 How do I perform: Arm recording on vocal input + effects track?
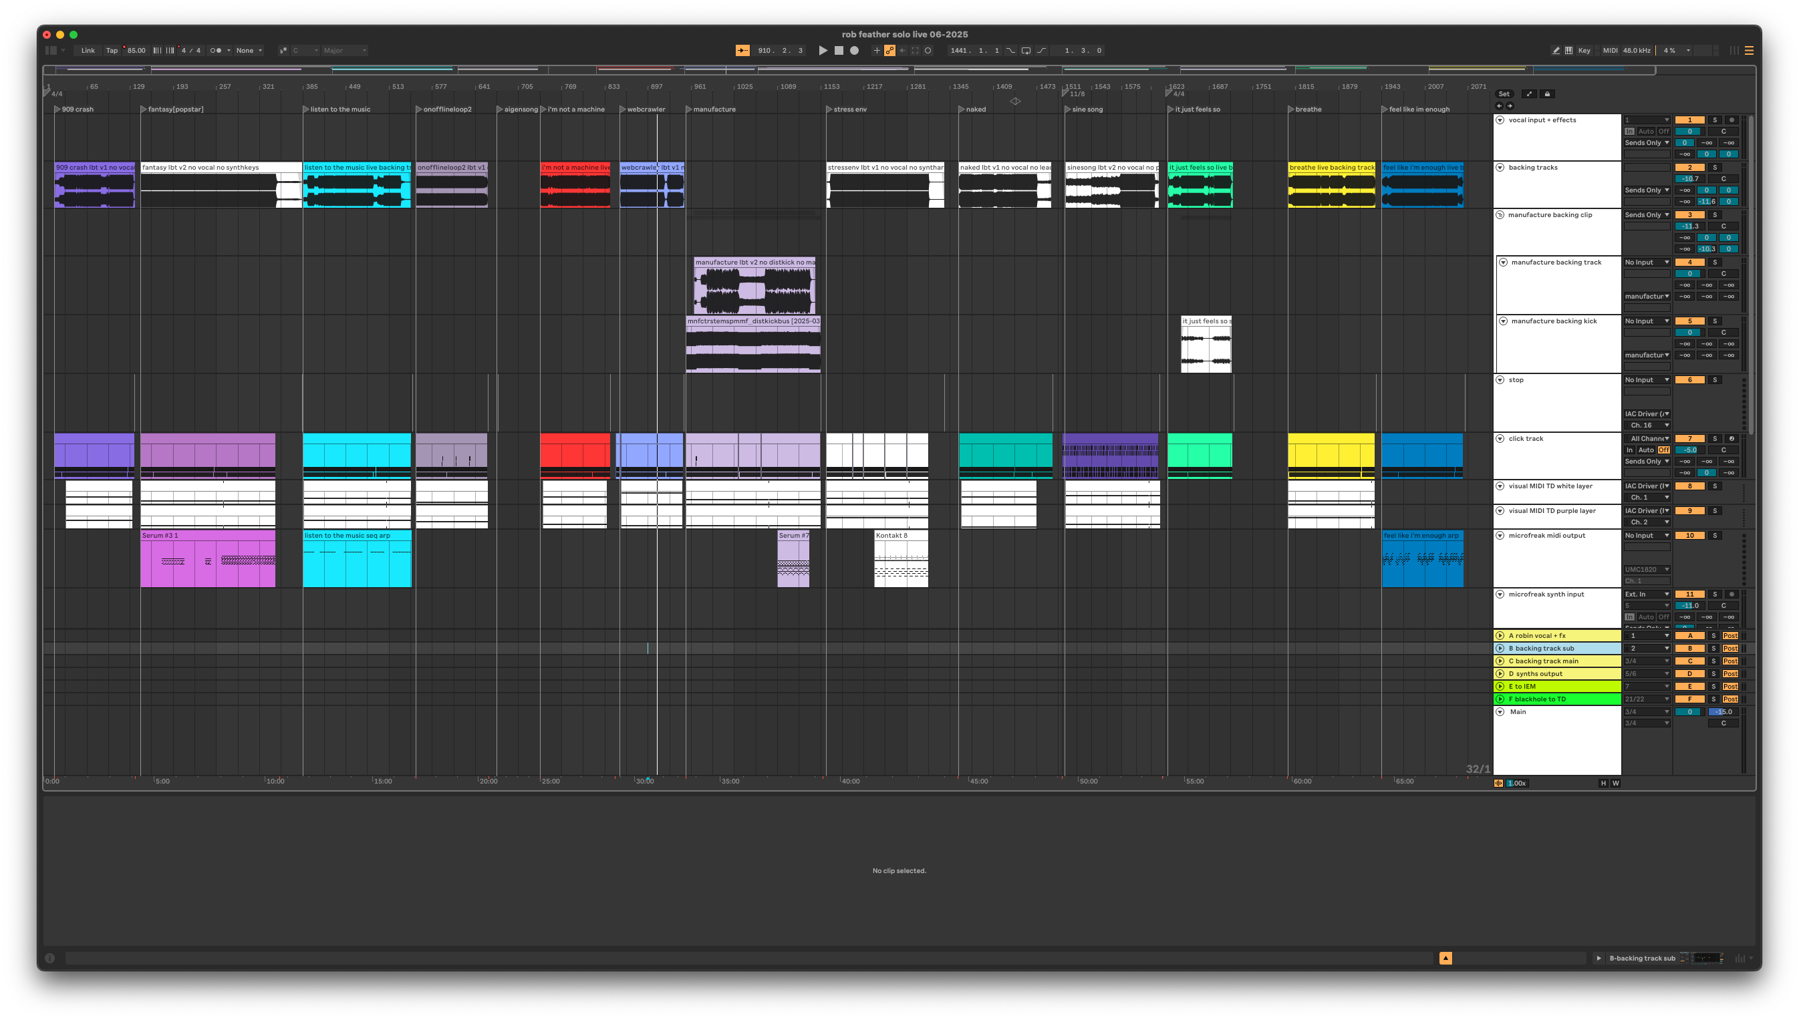[x=1732, y=121]
